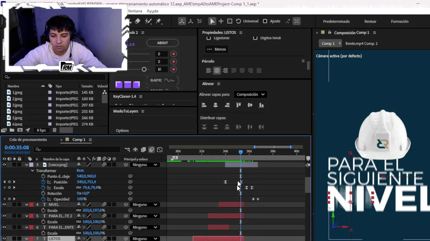Open the composition mini-flowchart icon
Image resolution: width=430 pixels, height=241 pixels.
(127, 150)
